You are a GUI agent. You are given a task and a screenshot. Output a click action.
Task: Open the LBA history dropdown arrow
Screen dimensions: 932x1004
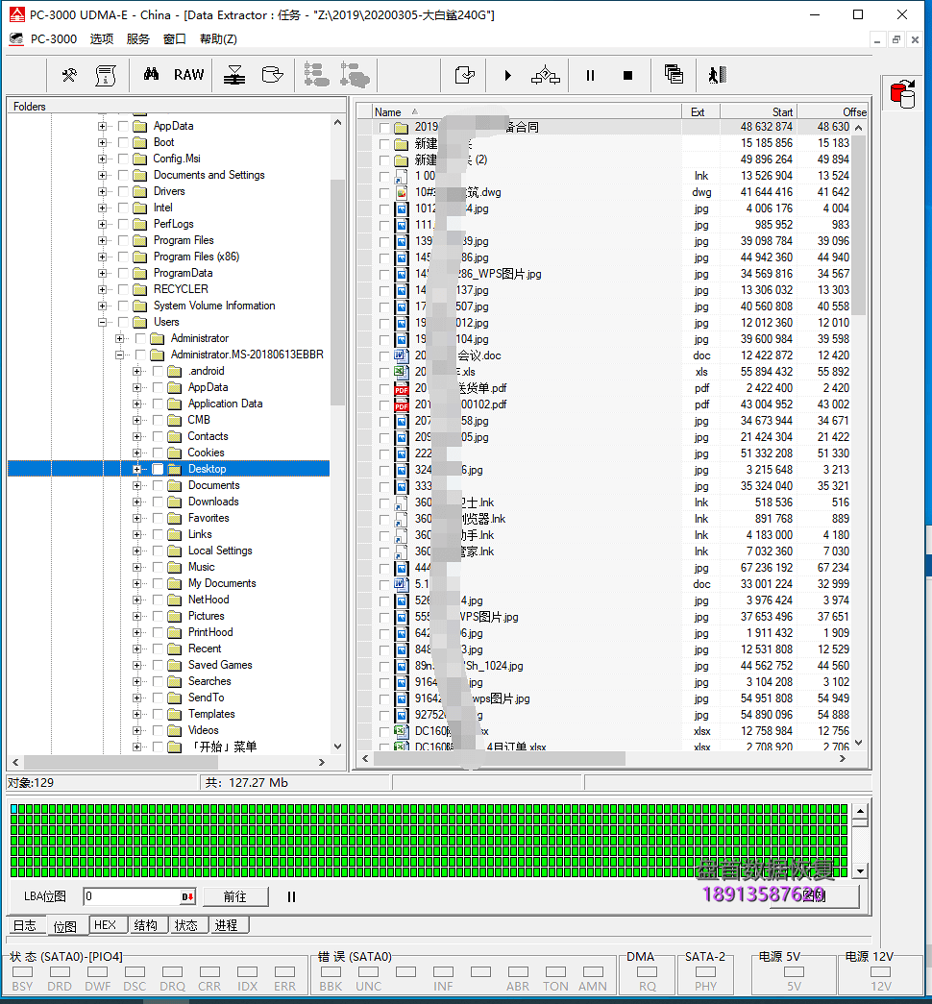(x=187, y=897)
